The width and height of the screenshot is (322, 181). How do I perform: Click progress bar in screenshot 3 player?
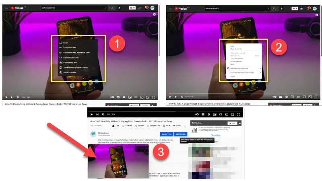[x=165, y=111]
